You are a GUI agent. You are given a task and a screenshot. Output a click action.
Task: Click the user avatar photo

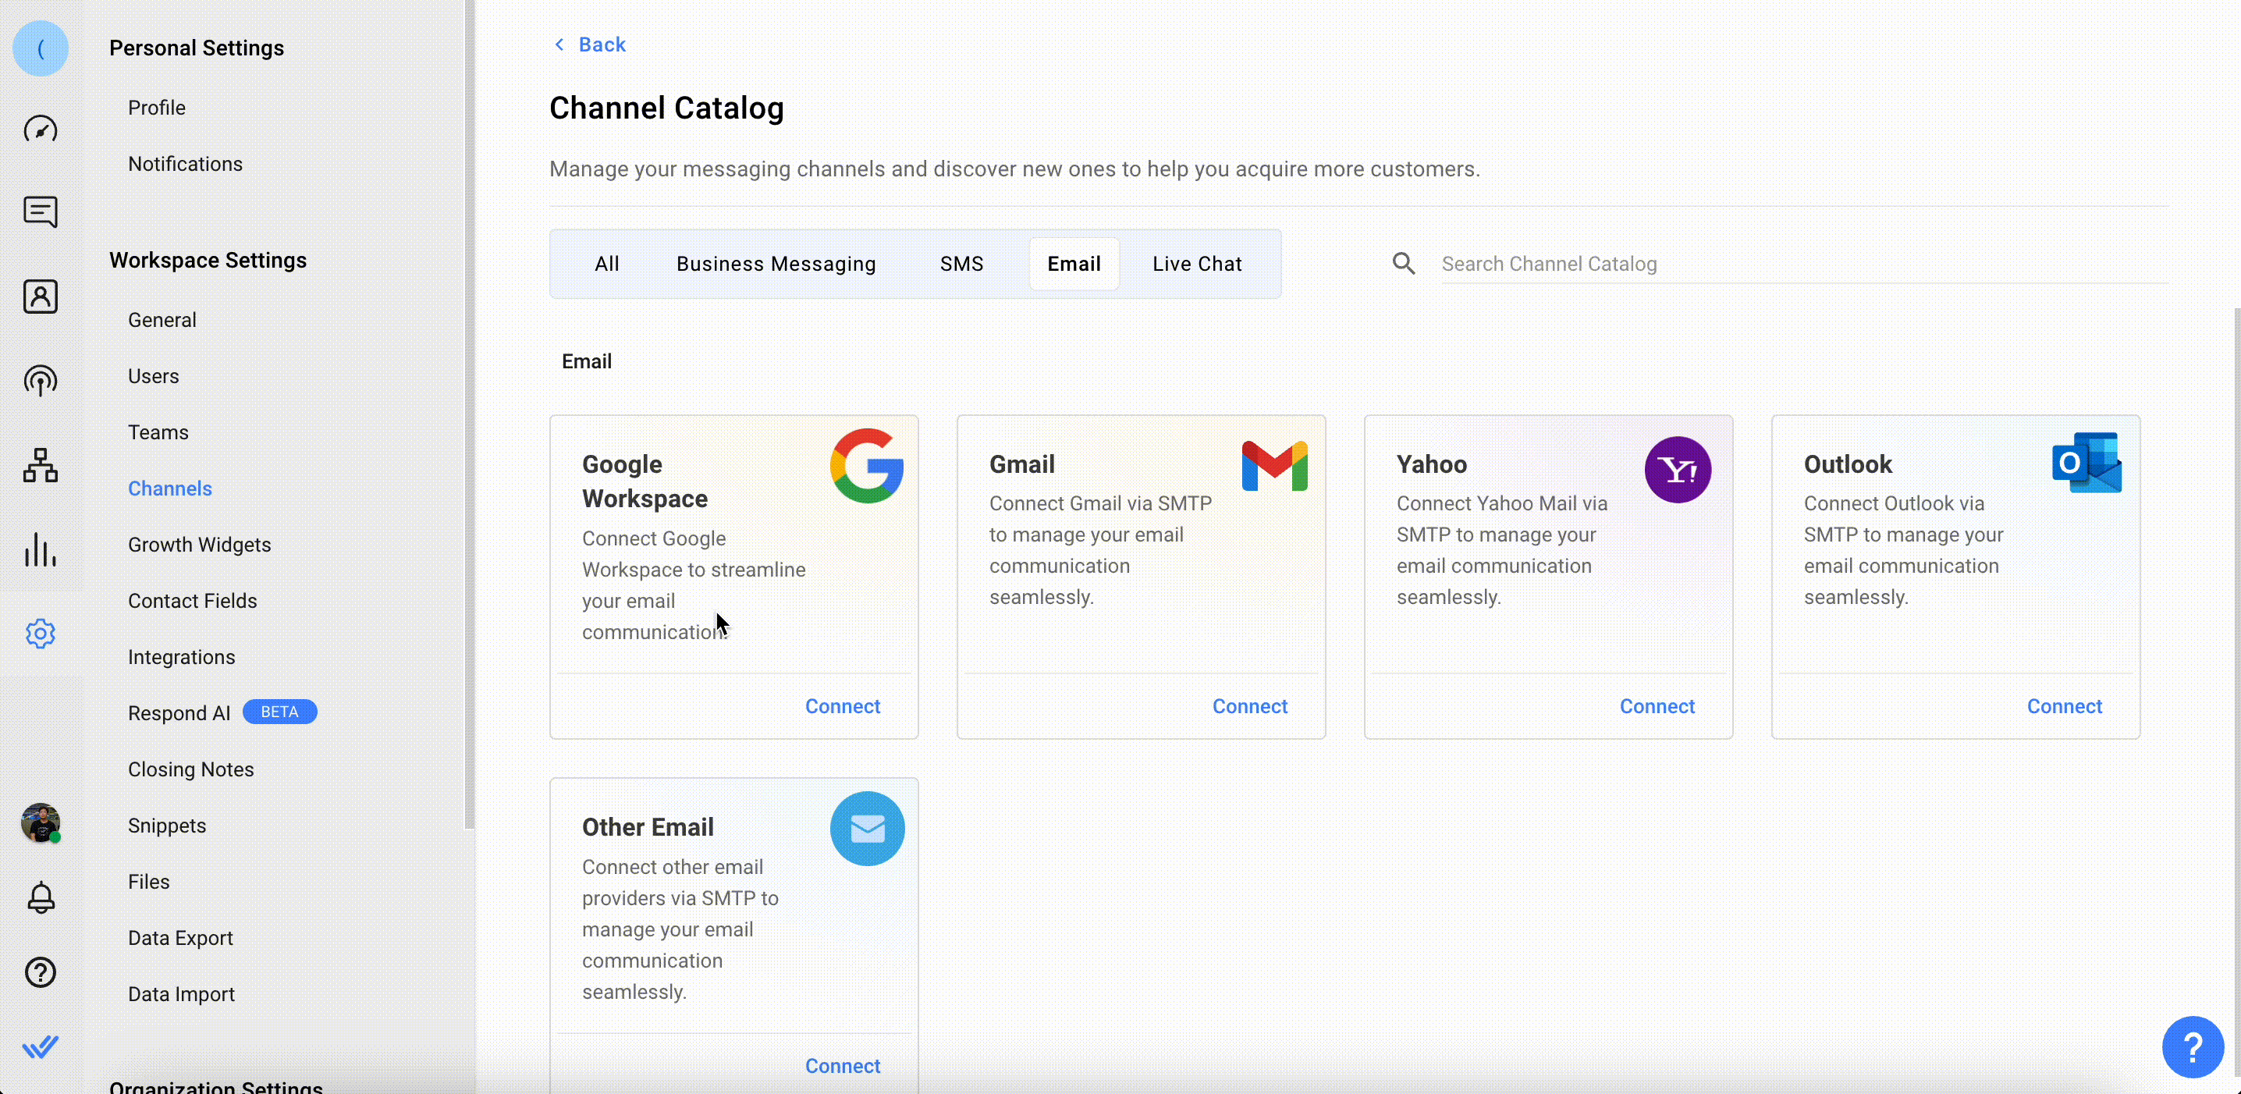point(40,822)
